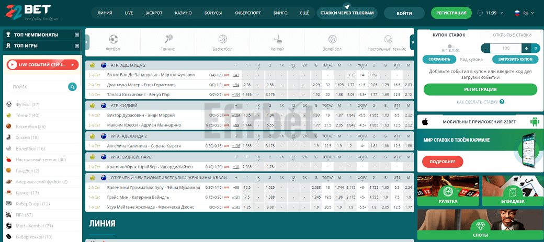
Task: Focus the stake amount field showing 100
Action: tap(506, 48)
